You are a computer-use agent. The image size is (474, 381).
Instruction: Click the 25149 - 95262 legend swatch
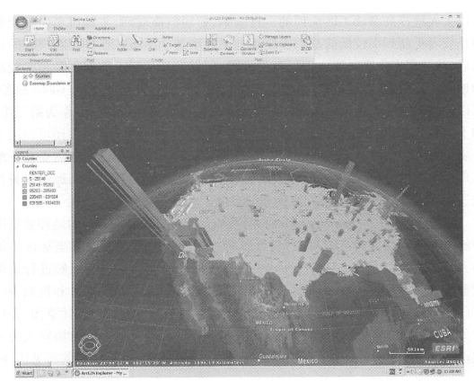tap(25, 185)
